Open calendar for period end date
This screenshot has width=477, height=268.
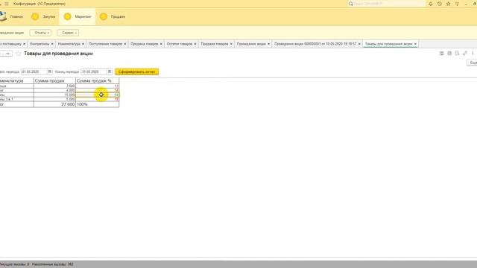[x=110, y=71]
